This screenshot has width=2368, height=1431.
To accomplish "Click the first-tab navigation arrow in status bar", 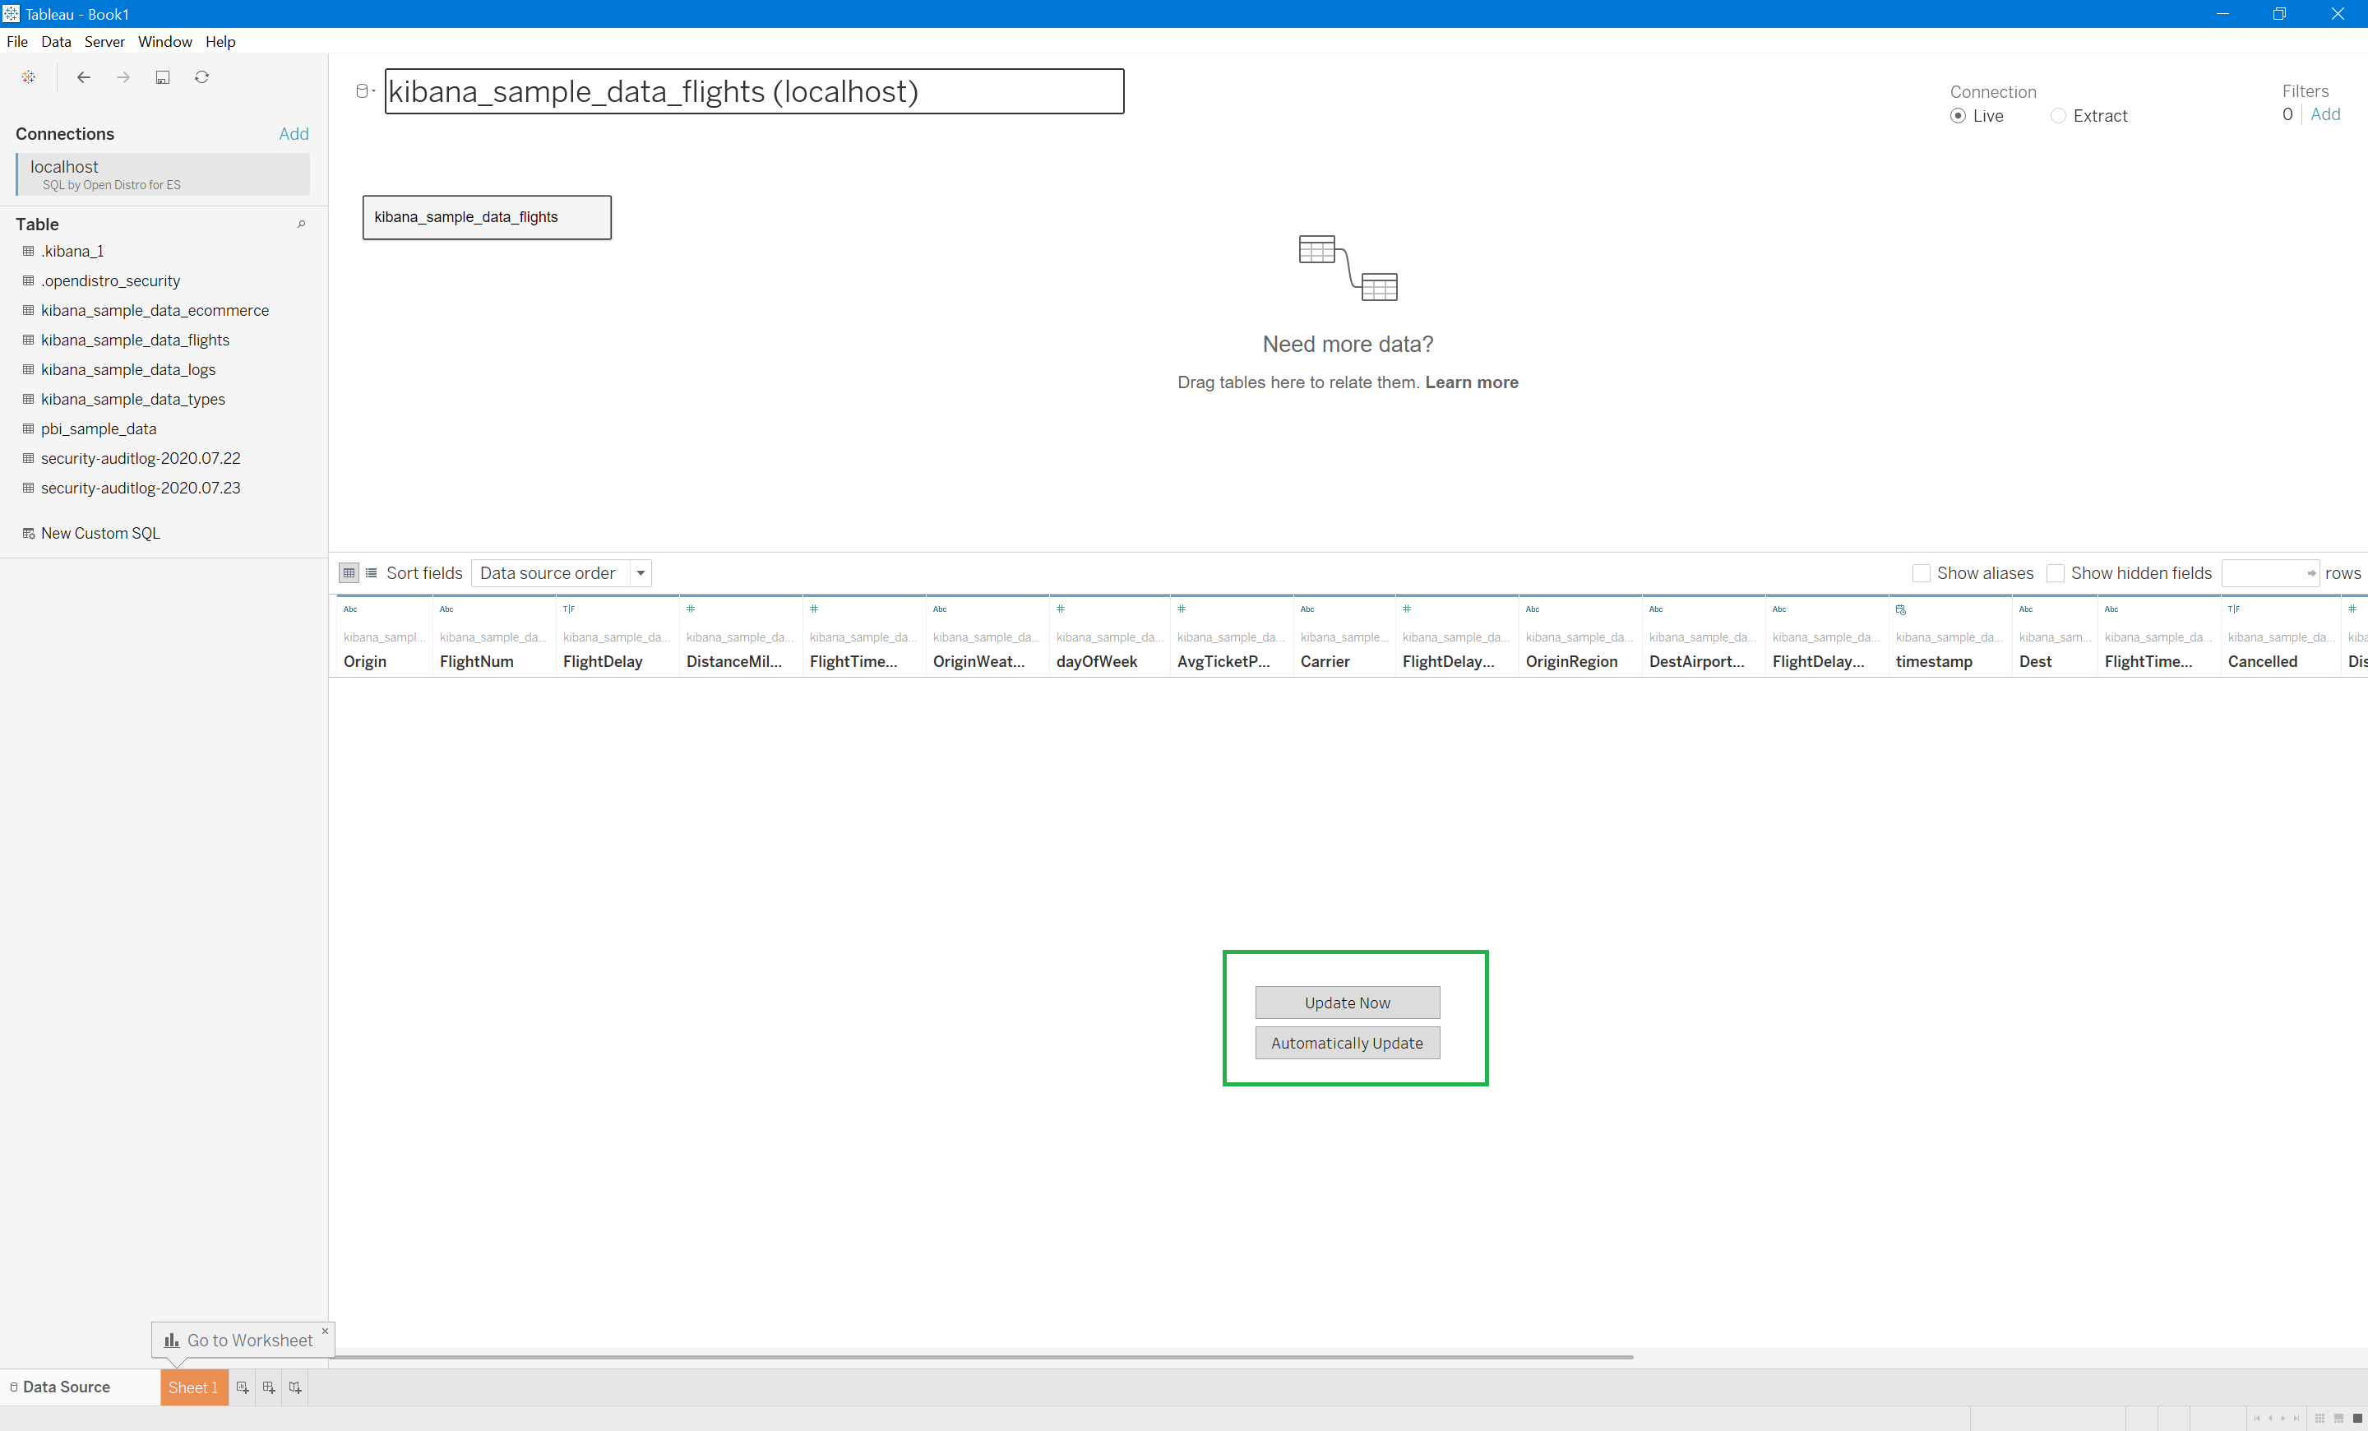I will (2256, 1419).
